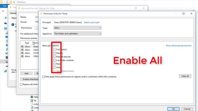Screen dimensions: 198x111
Task: Go back using the Explorer back arrow
Action: click(x=3, y=11)
